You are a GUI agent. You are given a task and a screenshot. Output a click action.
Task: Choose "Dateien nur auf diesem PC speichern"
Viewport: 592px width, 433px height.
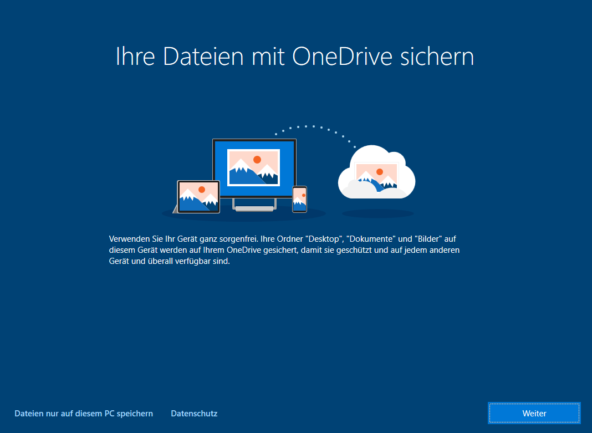[x=84, y=414]
